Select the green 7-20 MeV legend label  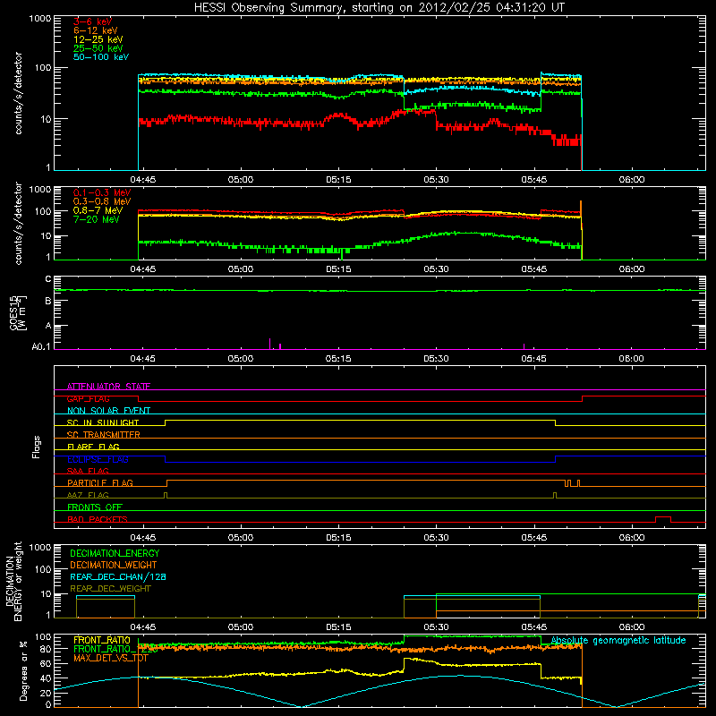click(96, 219)
